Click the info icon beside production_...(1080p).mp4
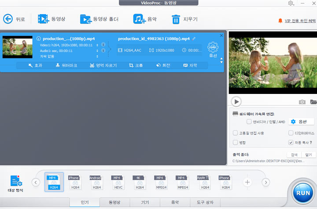 click(x=39, y=39)
